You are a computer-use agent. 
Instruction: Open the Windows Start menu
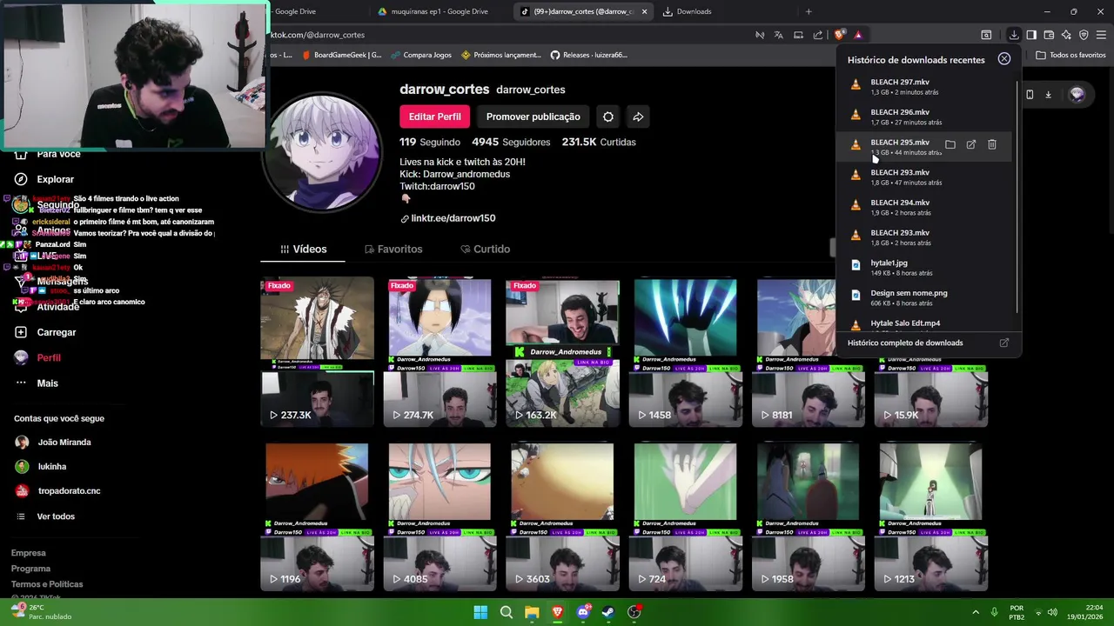[480, 612]
